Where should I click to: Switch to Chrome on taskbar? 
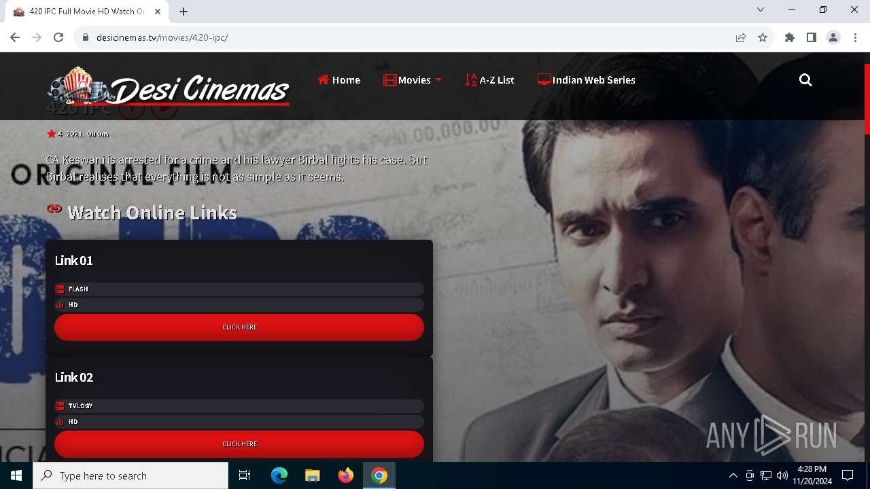tap(379, 475)
